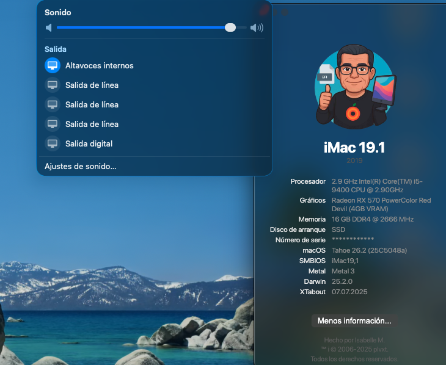Viewport: 446px width, 365px height.
Task: Click the Radeon RX 570 PowerColor Red Devil value
Action: 381,204
